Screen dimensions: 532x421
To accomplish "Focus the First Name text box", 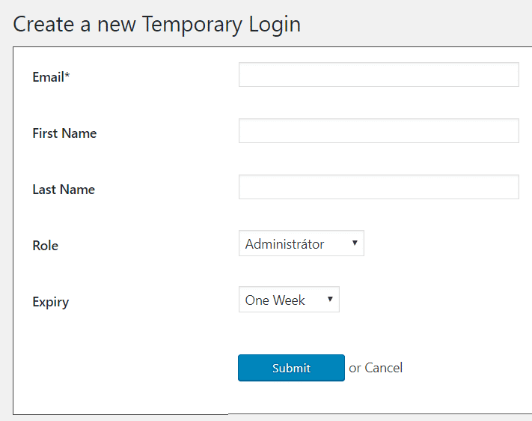I will pyautogui.click(x=379, y=131).
